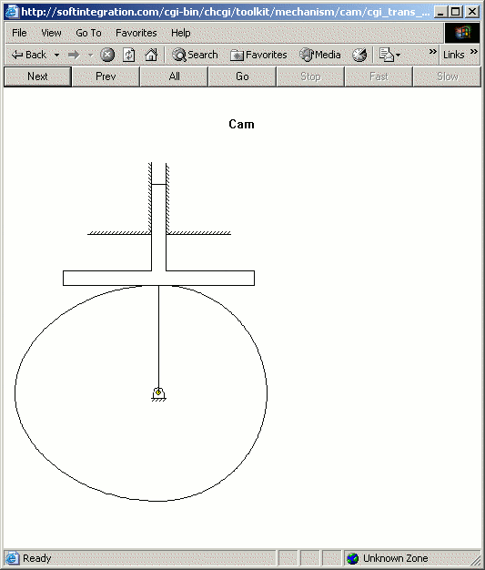Expand hidden toolbar buttons chevron

pyautogui.click(x=432, y=51)
